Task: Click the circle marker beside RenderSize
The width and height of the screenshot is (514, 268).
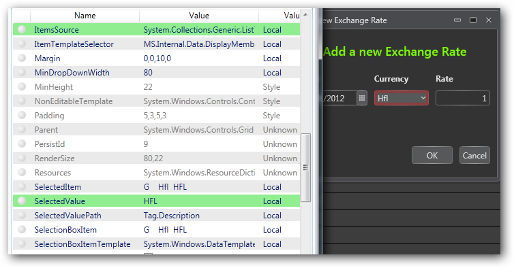Action: (x=22, y=158)
